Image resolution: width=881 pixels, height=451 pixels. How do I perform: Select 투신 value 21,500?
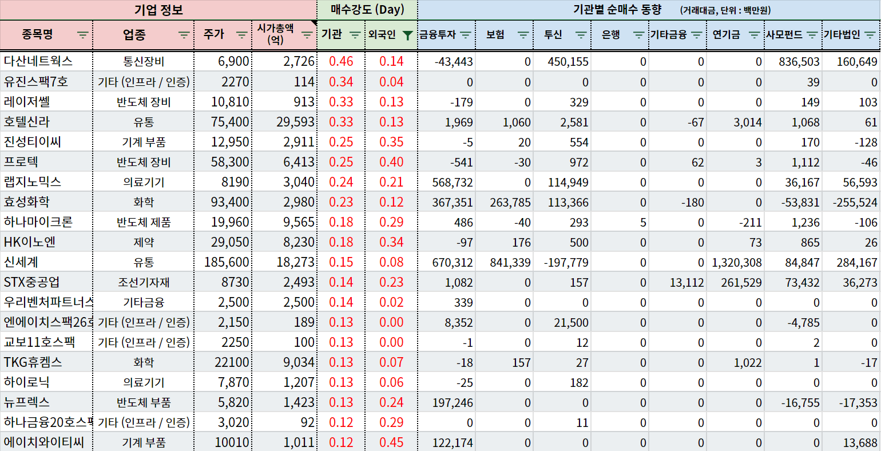562,322
